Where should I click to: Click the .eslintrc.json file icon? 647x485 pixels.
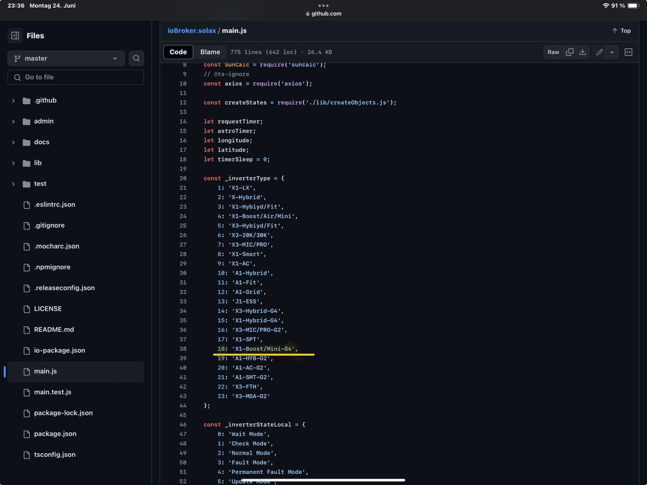[26, 205]
